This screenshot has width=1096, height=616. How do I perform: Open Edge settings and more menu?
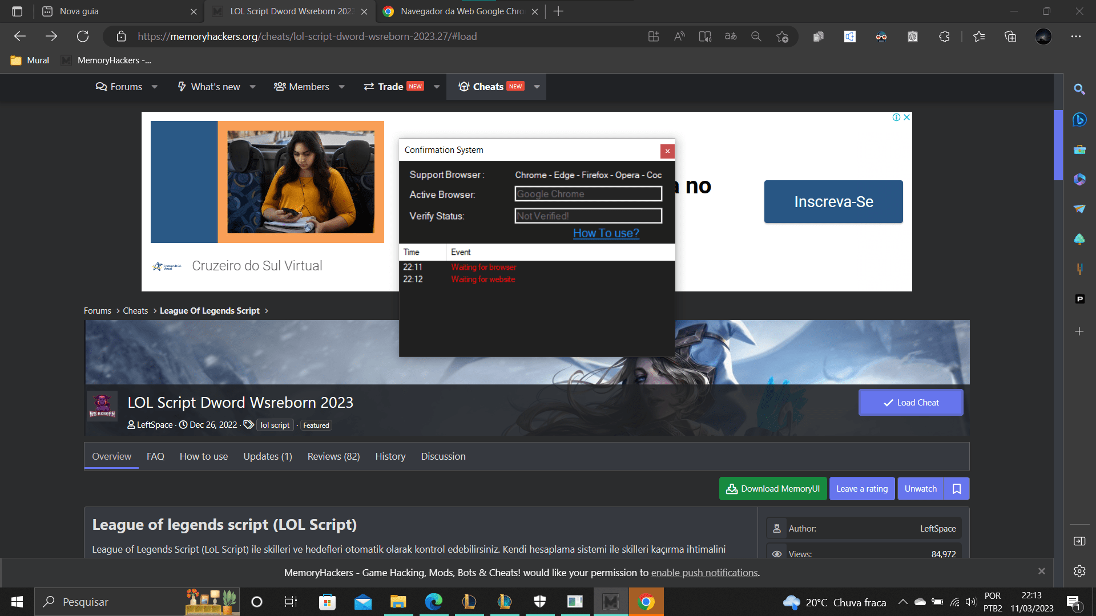tap(1076, 37)
